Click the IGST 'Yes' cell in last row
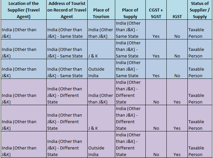This screenshot has height=158, width=213. click(177, 154)
